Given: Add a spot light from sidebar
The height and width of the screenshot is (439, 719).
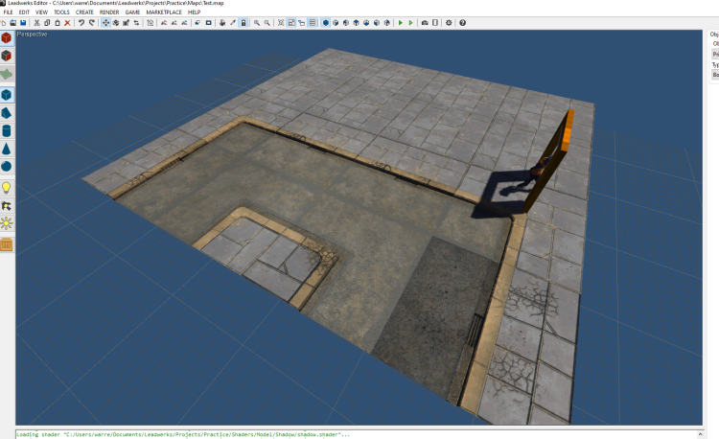Looking at the screenshot, I should 7,205.
